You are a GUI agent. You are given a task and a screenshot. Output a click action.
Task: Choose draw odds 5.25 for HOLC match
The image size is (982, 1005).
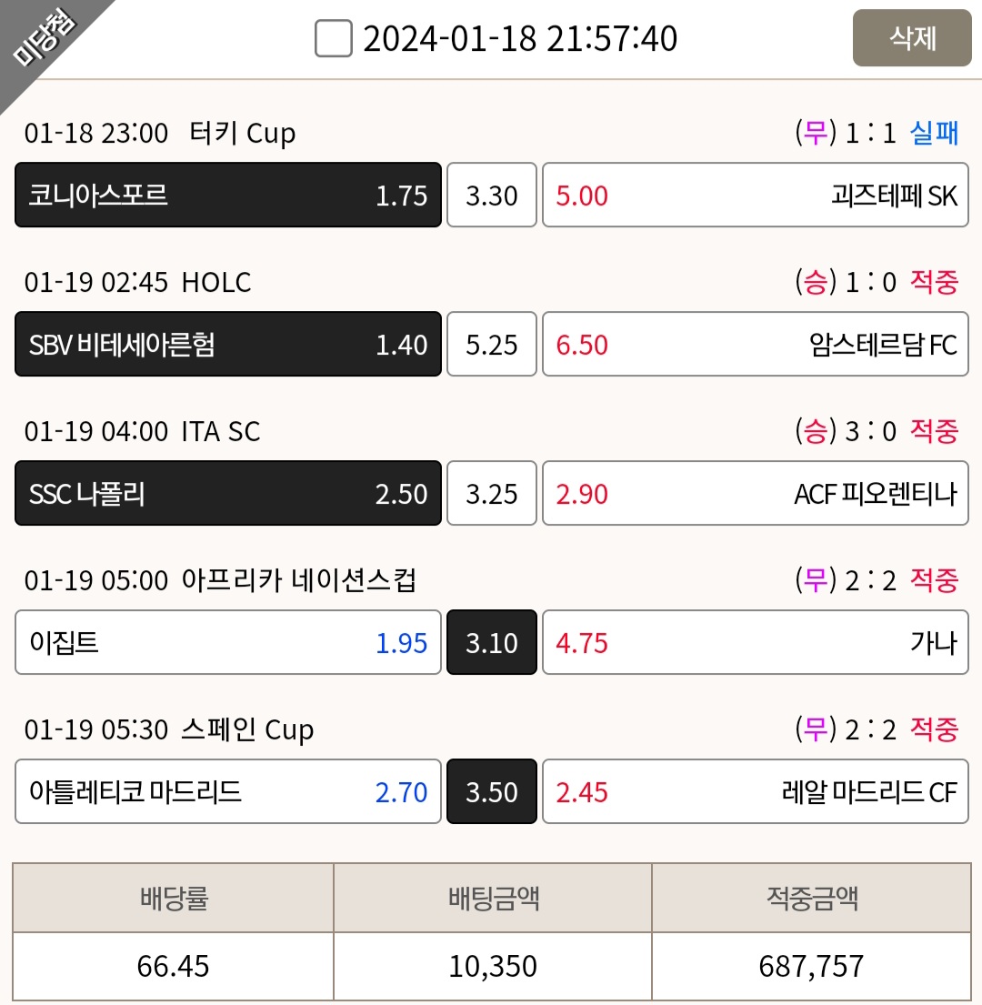[491, 344]
